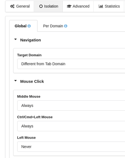Screen dimensions: 125x158
Task: Collapse Navigation section using its caret arrow
Action: coord(15,39)
